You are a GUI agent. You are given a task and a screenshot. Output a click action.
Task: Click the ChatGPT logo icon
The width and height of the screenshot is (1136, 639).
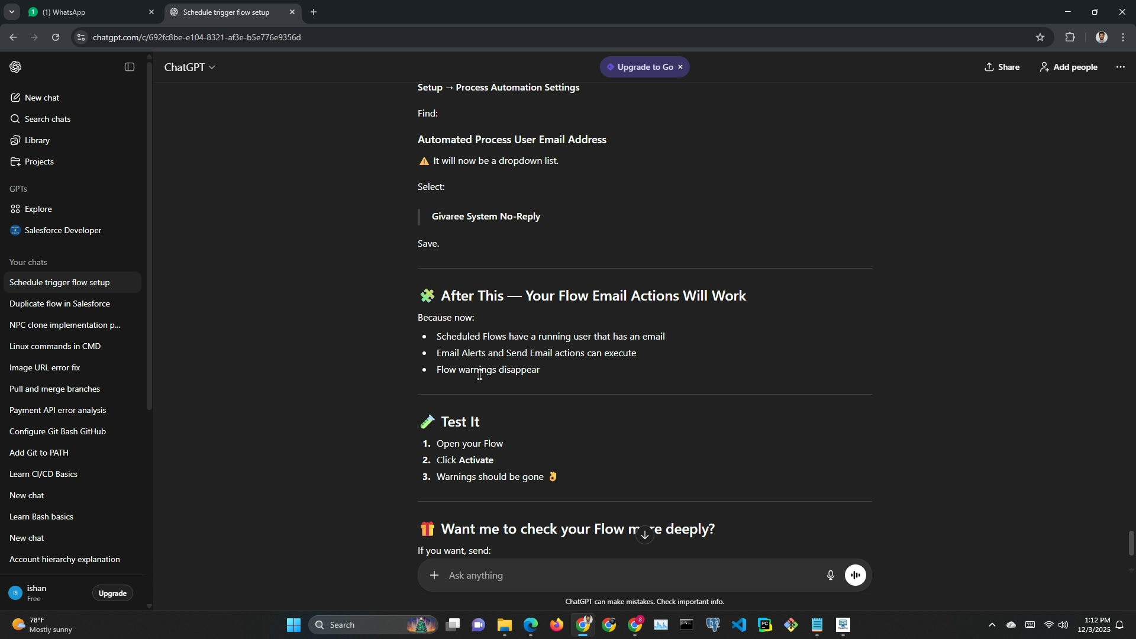click(16, 67)
